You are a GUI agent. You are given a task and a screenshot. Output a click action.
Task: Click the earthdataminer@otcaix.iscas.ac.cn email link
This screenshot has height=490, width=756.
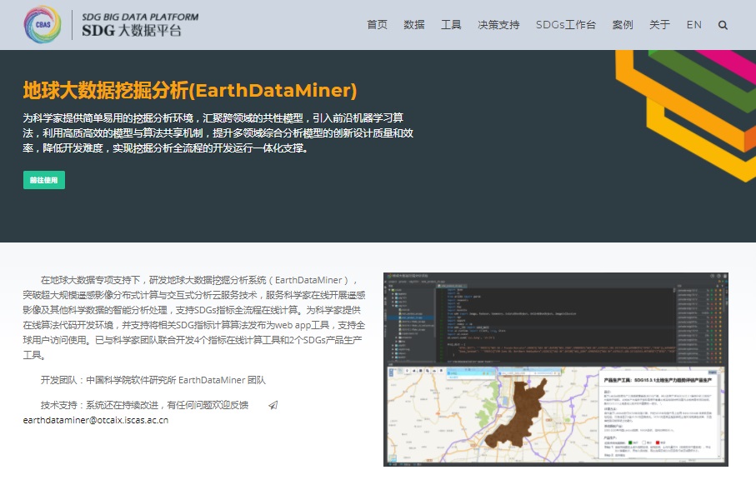(96, 420)
